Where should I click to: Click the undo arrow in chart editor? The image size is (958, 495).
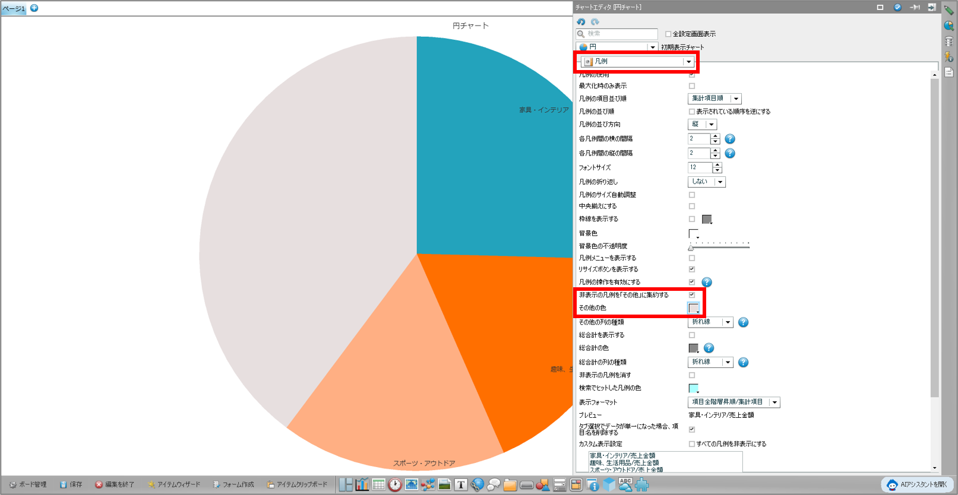tap(581, 22)
